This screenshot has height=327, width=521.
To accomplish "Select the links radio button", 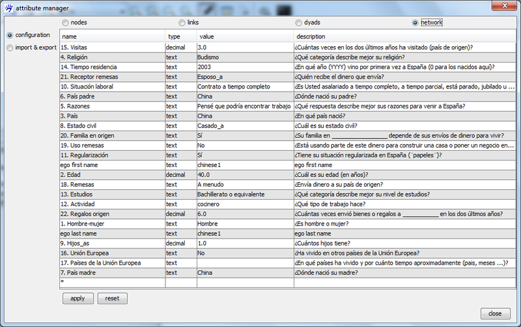I will [182, 23].
